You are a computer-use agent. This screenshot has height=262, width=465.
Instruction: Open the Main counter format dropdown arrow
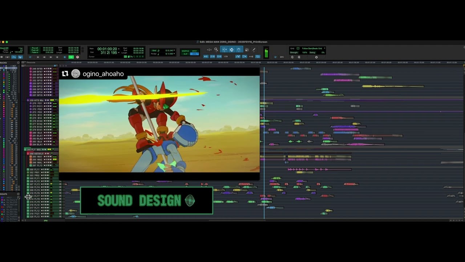[119, 49]
